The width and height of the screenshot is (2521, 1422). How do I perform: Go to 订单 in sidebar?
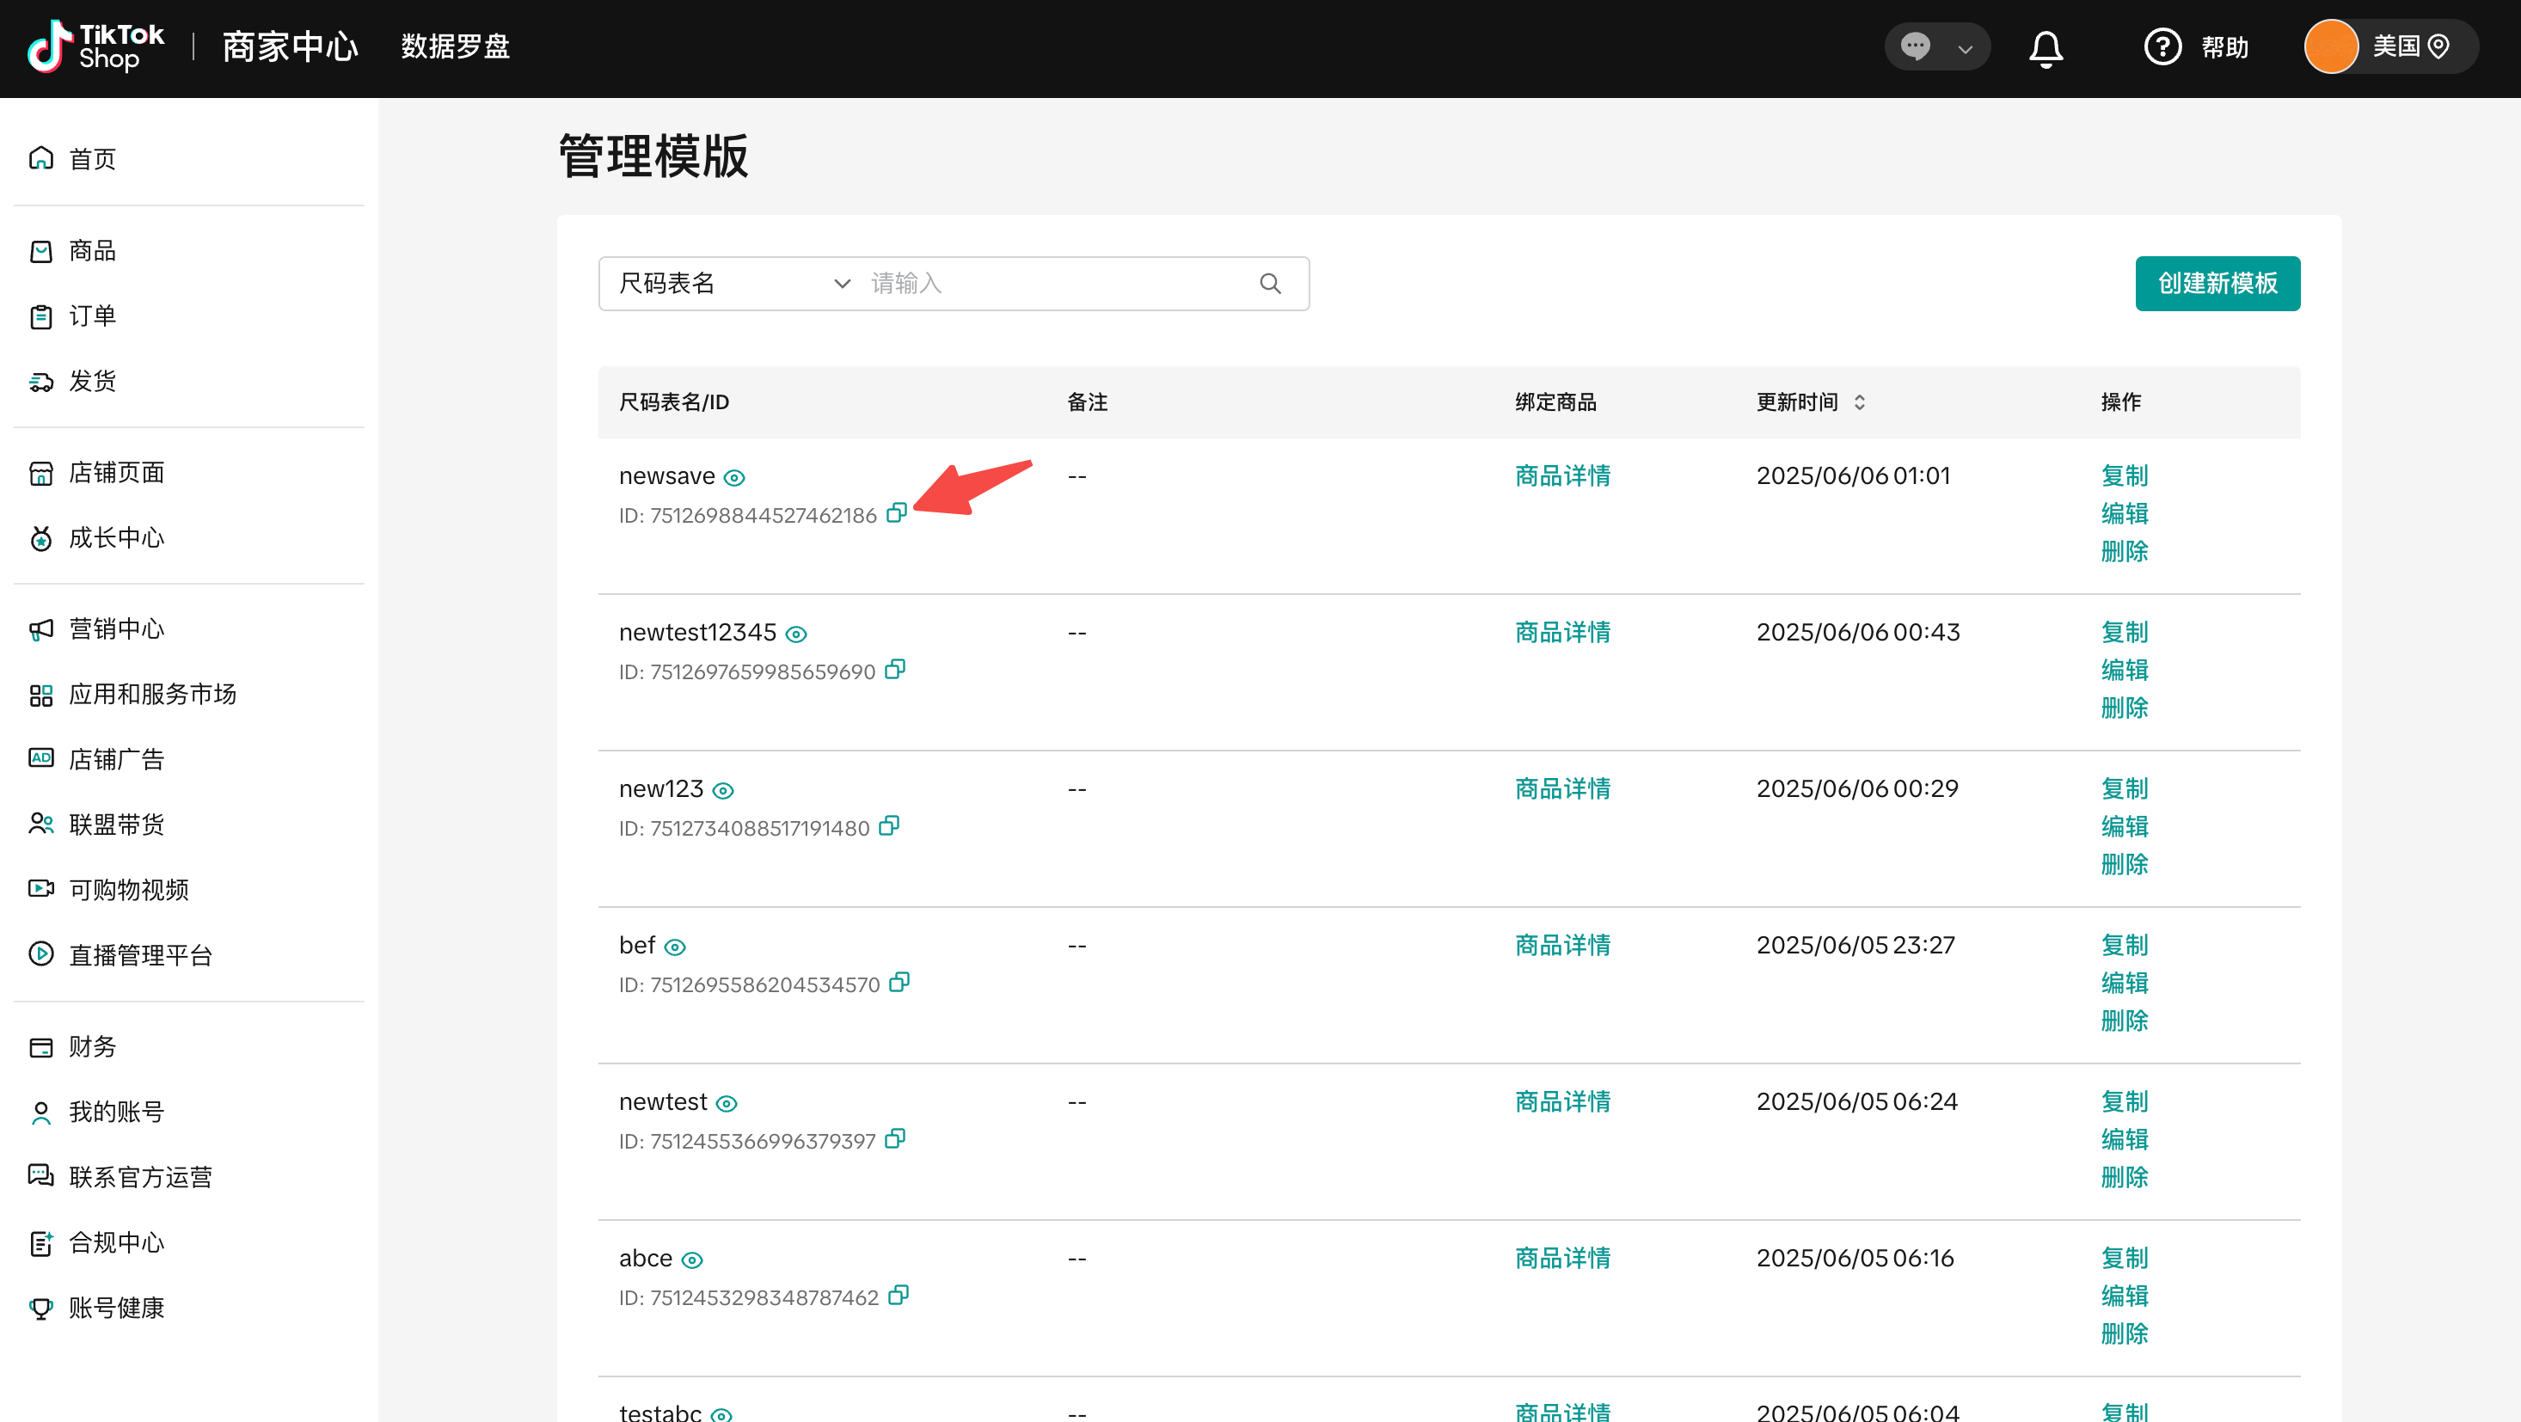coord(92,316)
